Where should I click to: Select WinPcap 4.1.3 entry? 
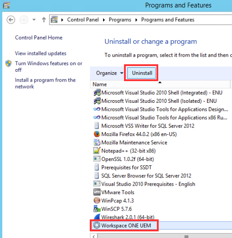coord(117,201)
